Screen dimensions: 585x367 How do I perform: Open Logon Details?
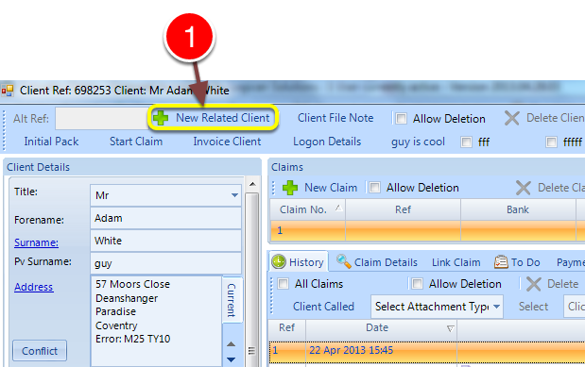(x=327, y=142)
